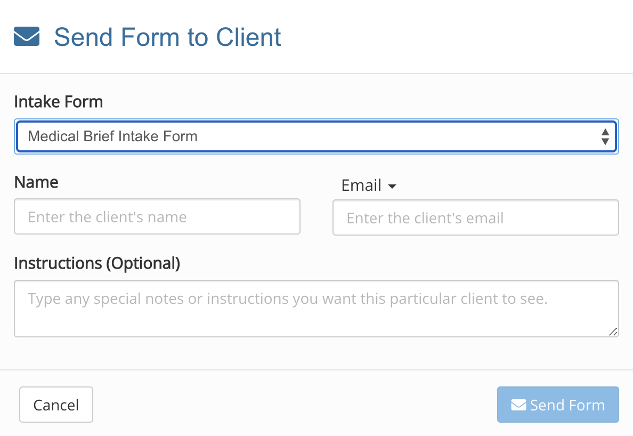Image resolution: width=633 pixels, height=436 pixels.
Task: Click the "Intake Form" field label
Action: (59, 101)
